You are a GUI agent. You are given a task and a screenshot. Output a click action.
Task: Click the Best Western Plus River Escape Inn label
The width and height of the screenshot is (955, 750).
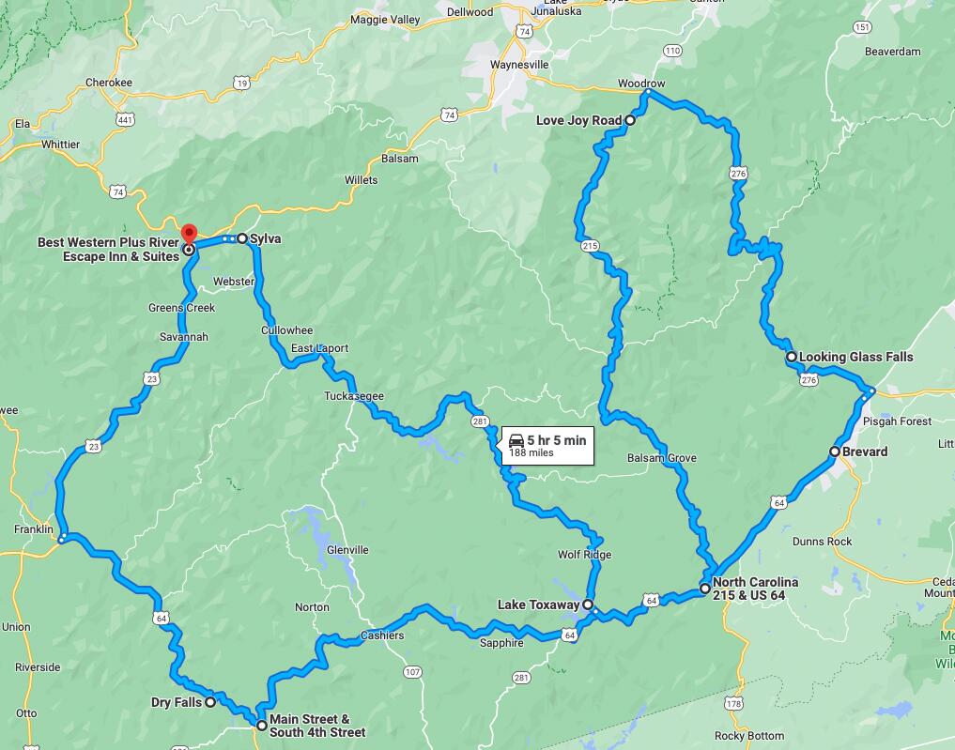click(x=108, y=250)
